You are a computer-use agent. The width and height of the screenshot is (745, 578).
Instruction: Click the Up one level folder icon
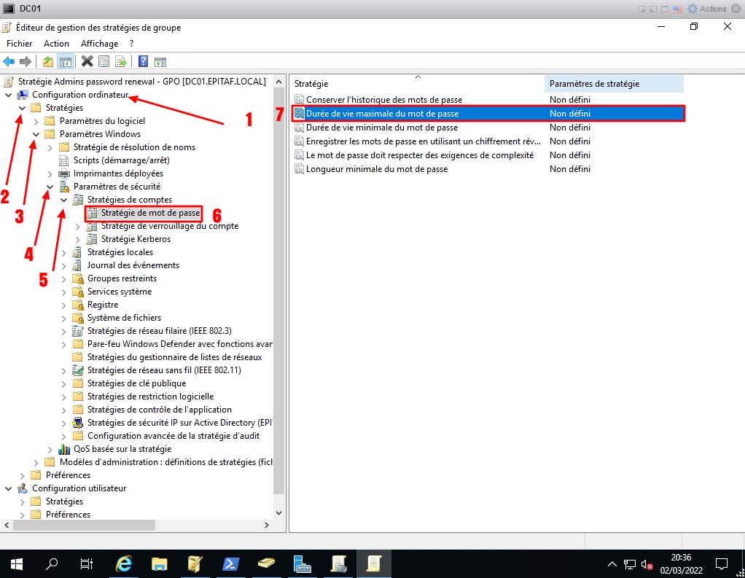click(48, 61)
